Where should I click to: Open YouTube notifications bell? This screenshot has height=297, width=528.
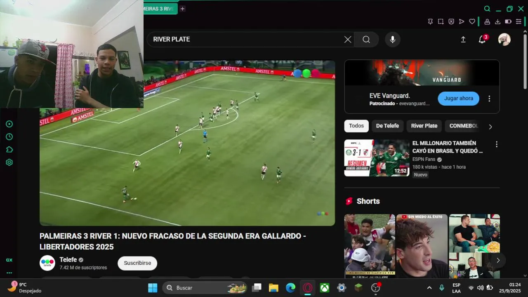[482, 39]
